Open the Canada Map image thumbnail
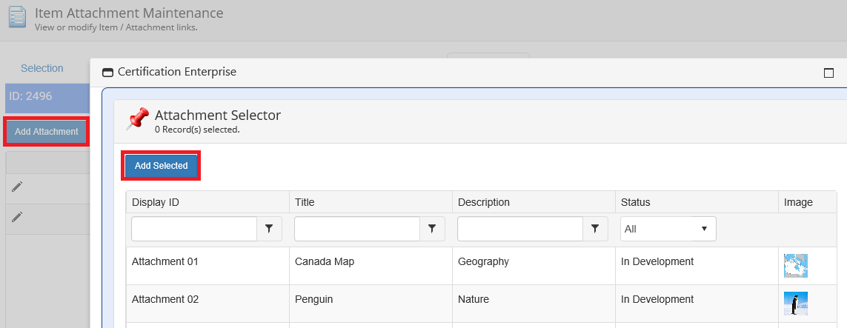Viewport: 847px width, 328px height. (x=796, y=266)
